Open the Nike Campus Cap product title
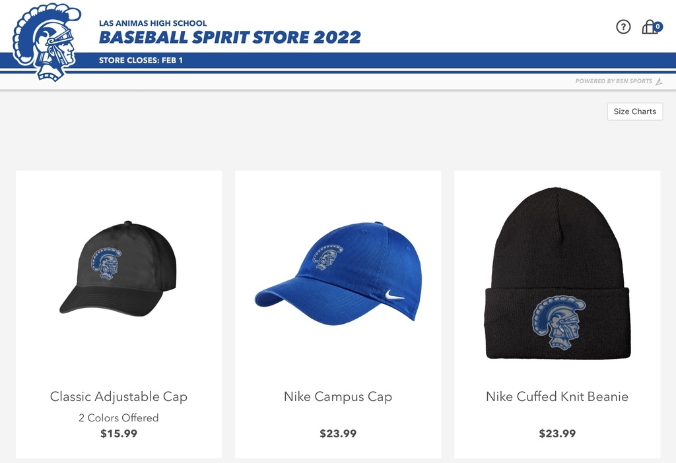 338,396
